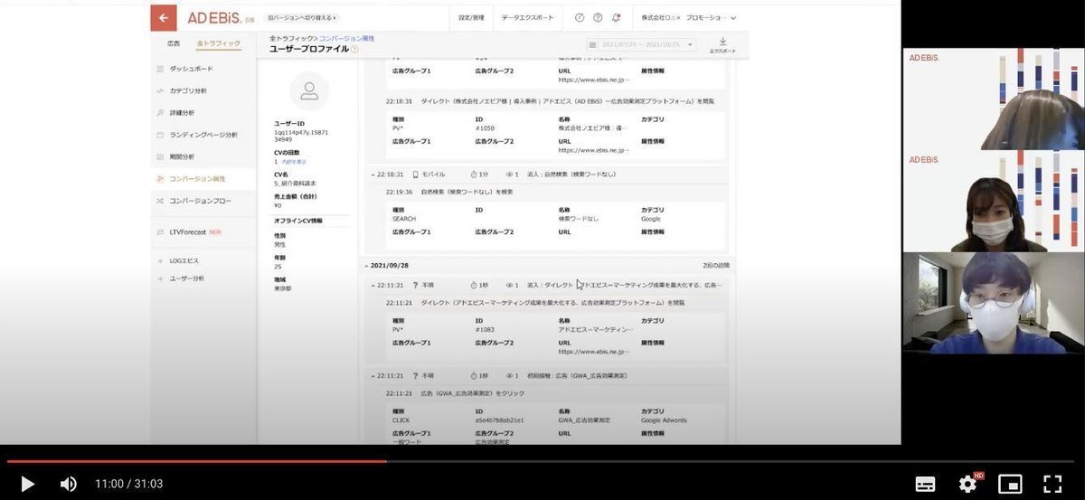Click the コンバージョン属性 sidebar icon

click(160, 179)
